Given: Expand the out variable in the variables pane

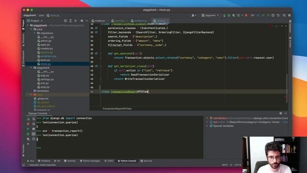Looking at the screenshot, I should 207,122.
